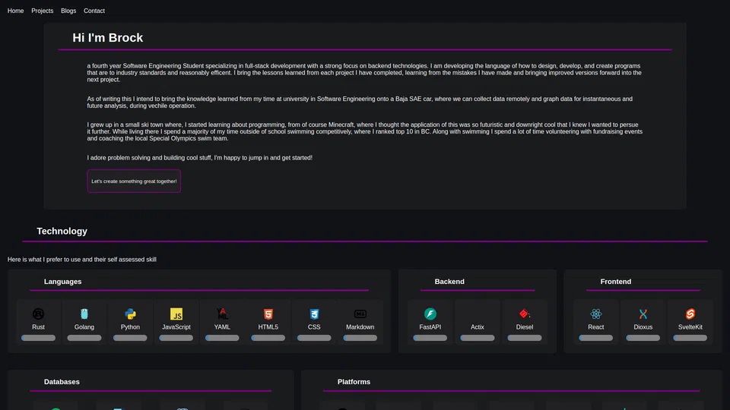Select the Markdown icon
This screenshot has width=730, height=410.
coord(360,314)
